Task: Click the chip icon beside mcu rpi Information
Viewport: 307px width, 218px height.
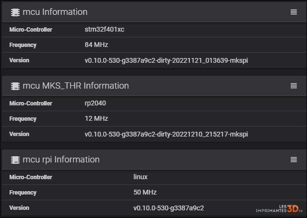Action: (15, 160)
